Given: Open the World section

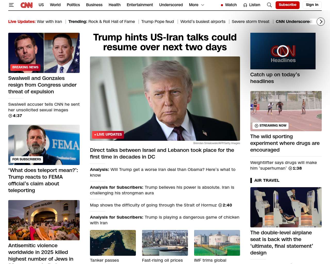Looking at the screenshot, I should pyautogui.click(x=55, y=5).
